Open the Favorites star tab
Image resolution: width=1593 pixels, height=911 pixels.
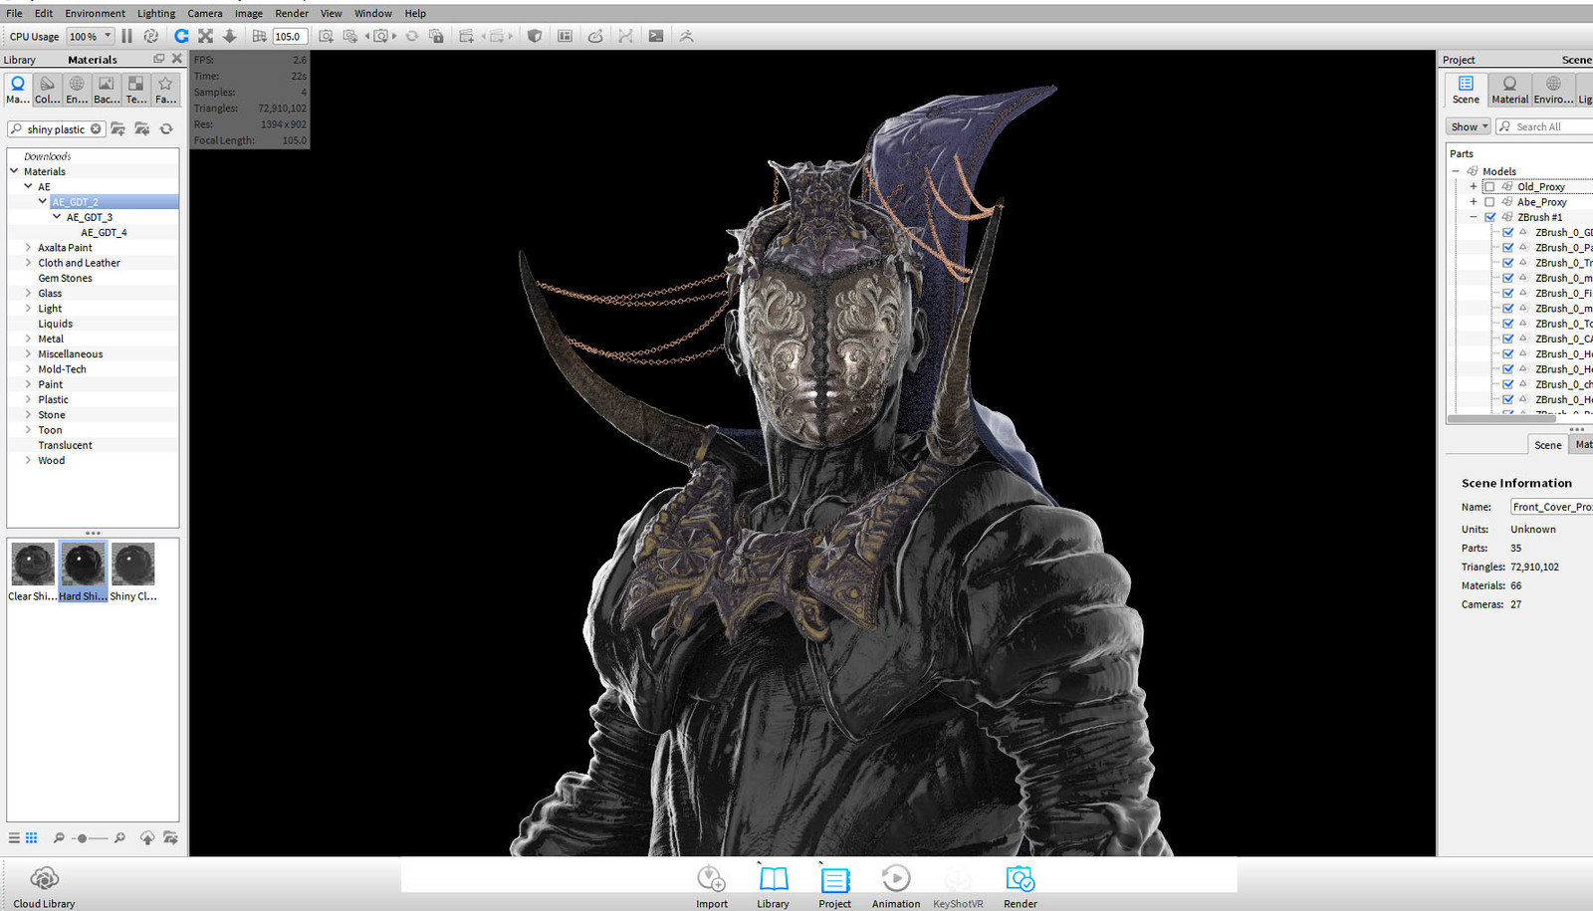[x=165, y=90]
